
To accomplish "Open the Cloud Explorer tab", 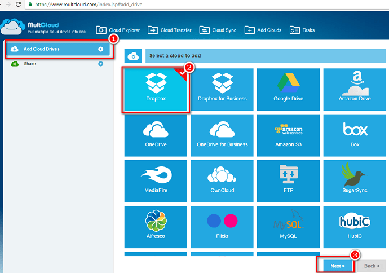I will (118, 30).
